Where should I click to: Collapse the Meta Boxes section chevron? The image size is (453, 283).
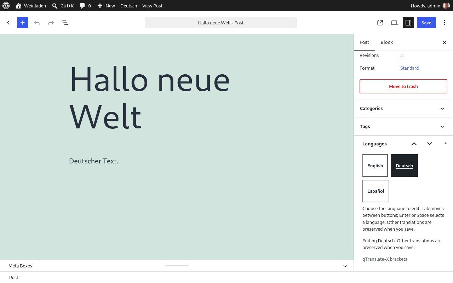click(345, 266)
